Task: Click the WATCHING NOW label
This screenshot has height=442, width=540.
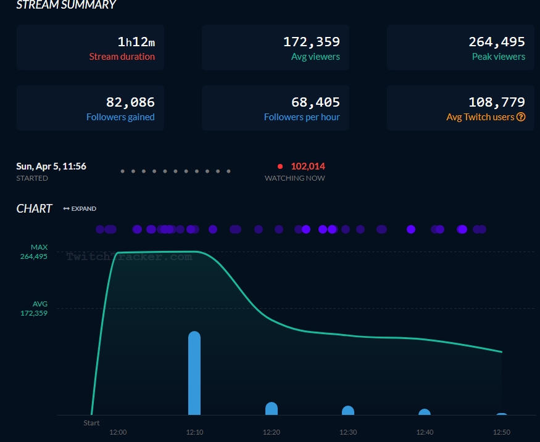Action: pos(294,178)
